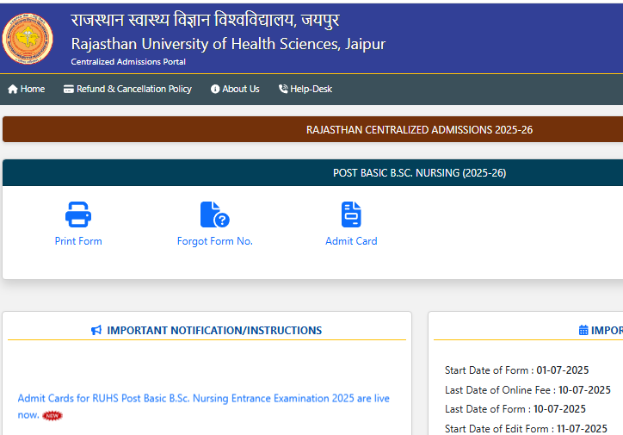The height and width of the screenshot is (435, 623).
Task: Click the university emblem logo
Action: click(x=28, y=39)
